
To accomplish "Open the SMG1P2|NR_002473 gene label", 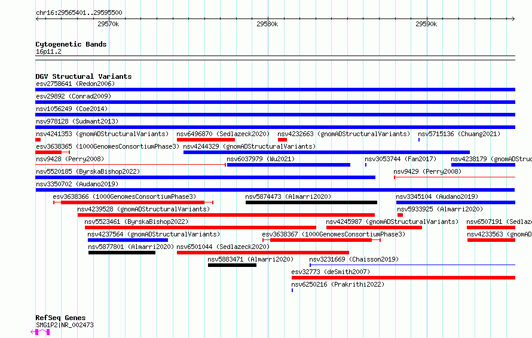I will tap(65, 325).
